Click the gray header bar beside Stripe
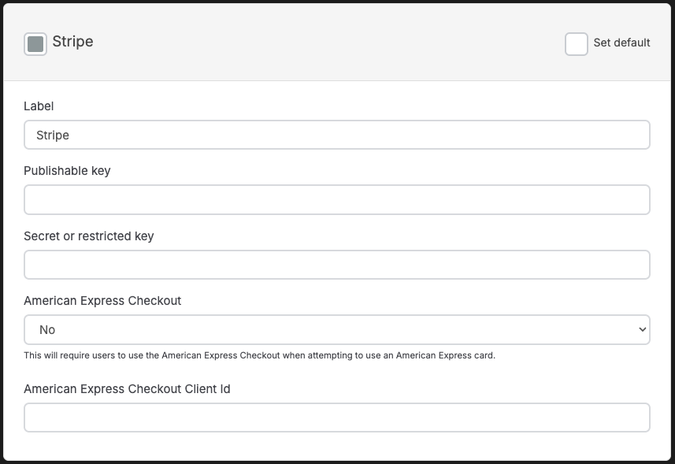 (x=327, y=43)
